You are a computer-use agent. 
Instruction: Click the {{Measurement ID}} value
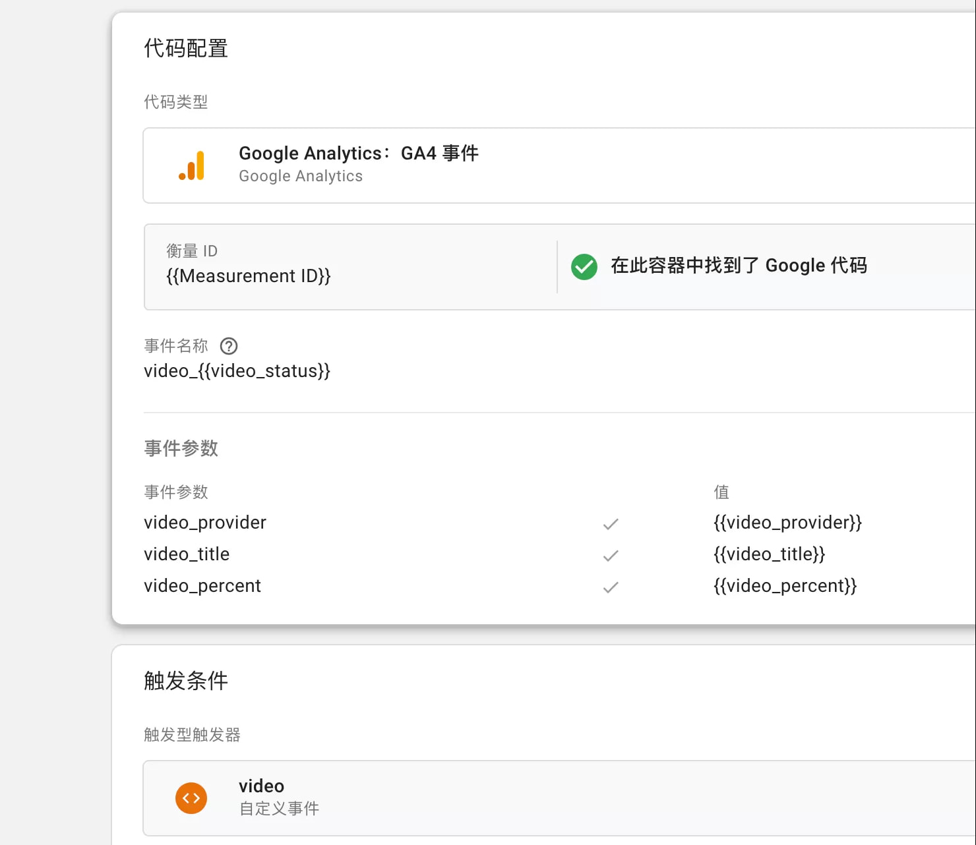[x=248, y=276]
